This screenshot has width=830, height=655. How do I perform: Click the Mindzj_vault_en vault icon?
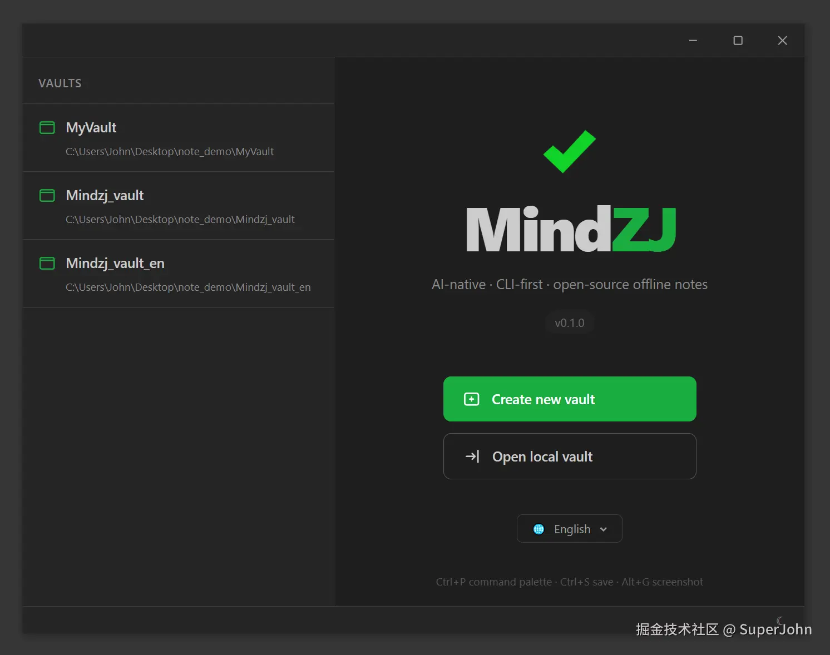(47, 263)
